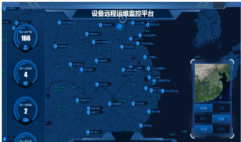The width and height of the screenshot is (241, 142).
Task: Select the 西安西航铝业 location pin
Action: click(55, 46)
